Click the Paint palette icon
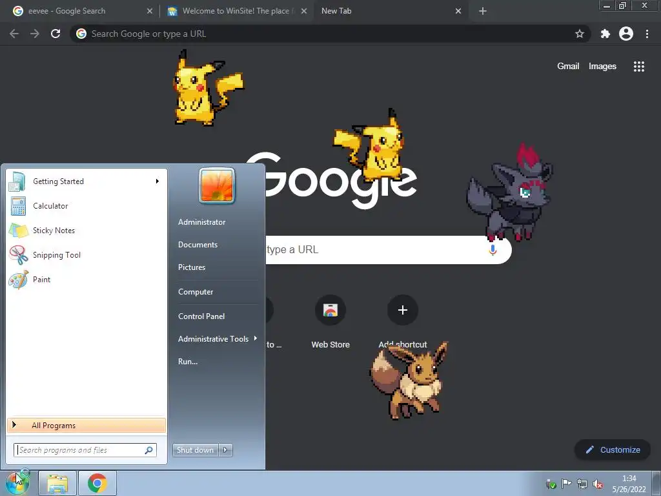The image size is (661, 496). [x=19, y=279]
